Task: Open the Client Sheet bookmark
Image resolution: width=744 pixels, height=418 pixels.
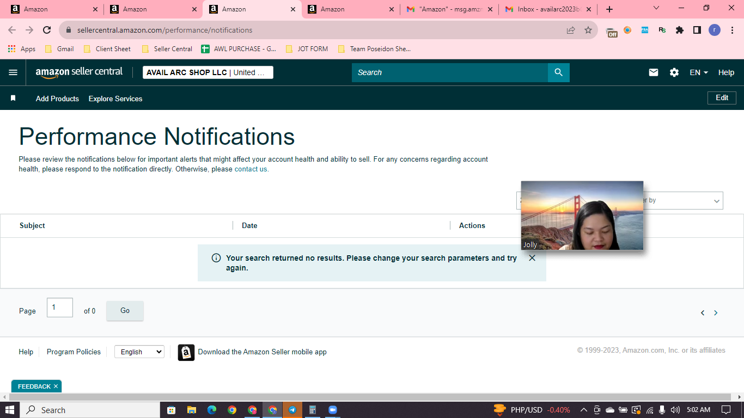Action: tap(107, 49)
